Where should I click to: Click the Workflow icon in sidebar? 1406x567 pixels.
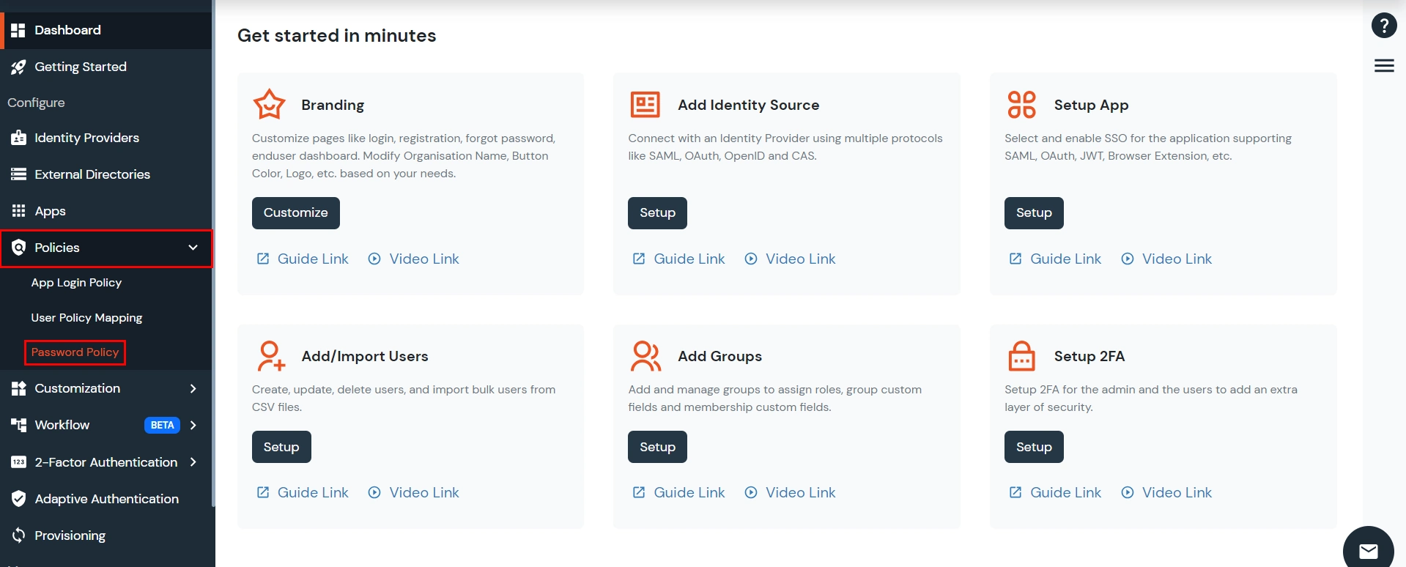click(18, 425)
